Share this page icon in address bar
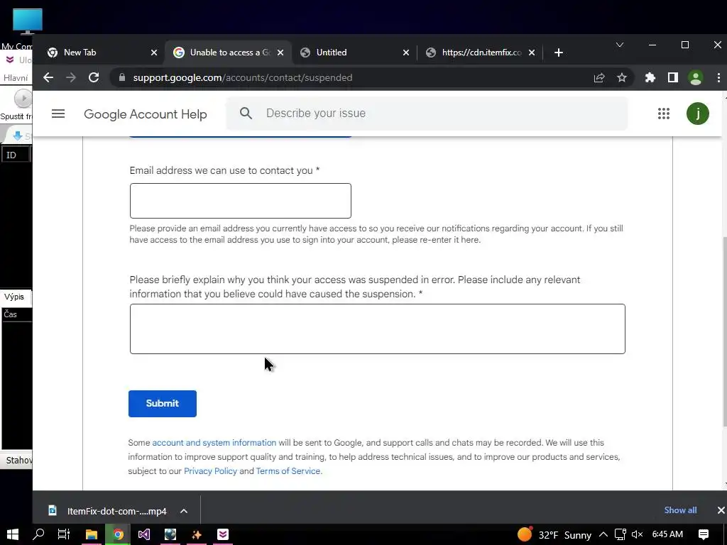 pos(599,78)
